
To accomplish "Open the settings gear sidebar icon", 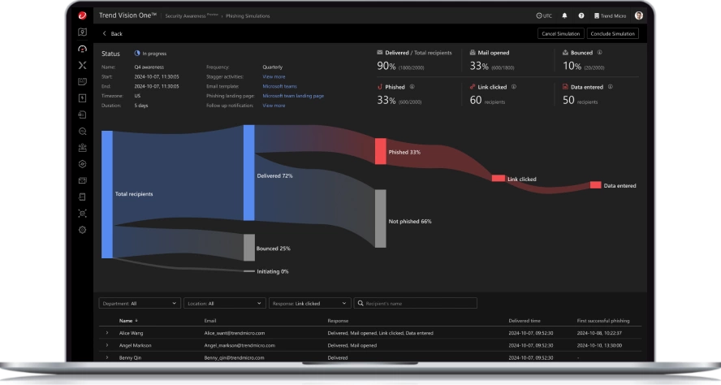I will [82, 230].
